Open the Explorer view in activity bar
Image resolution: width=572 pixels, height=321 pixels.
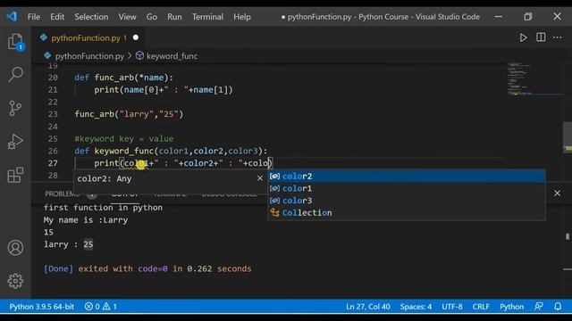coord(15,42)
